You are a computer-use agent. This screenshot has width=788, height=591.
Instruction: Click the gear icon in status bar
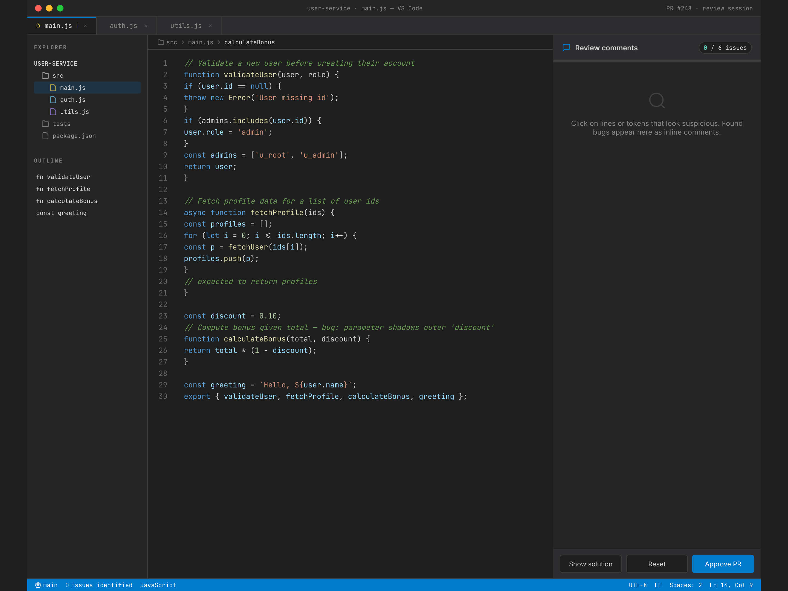tap(38, 585)
